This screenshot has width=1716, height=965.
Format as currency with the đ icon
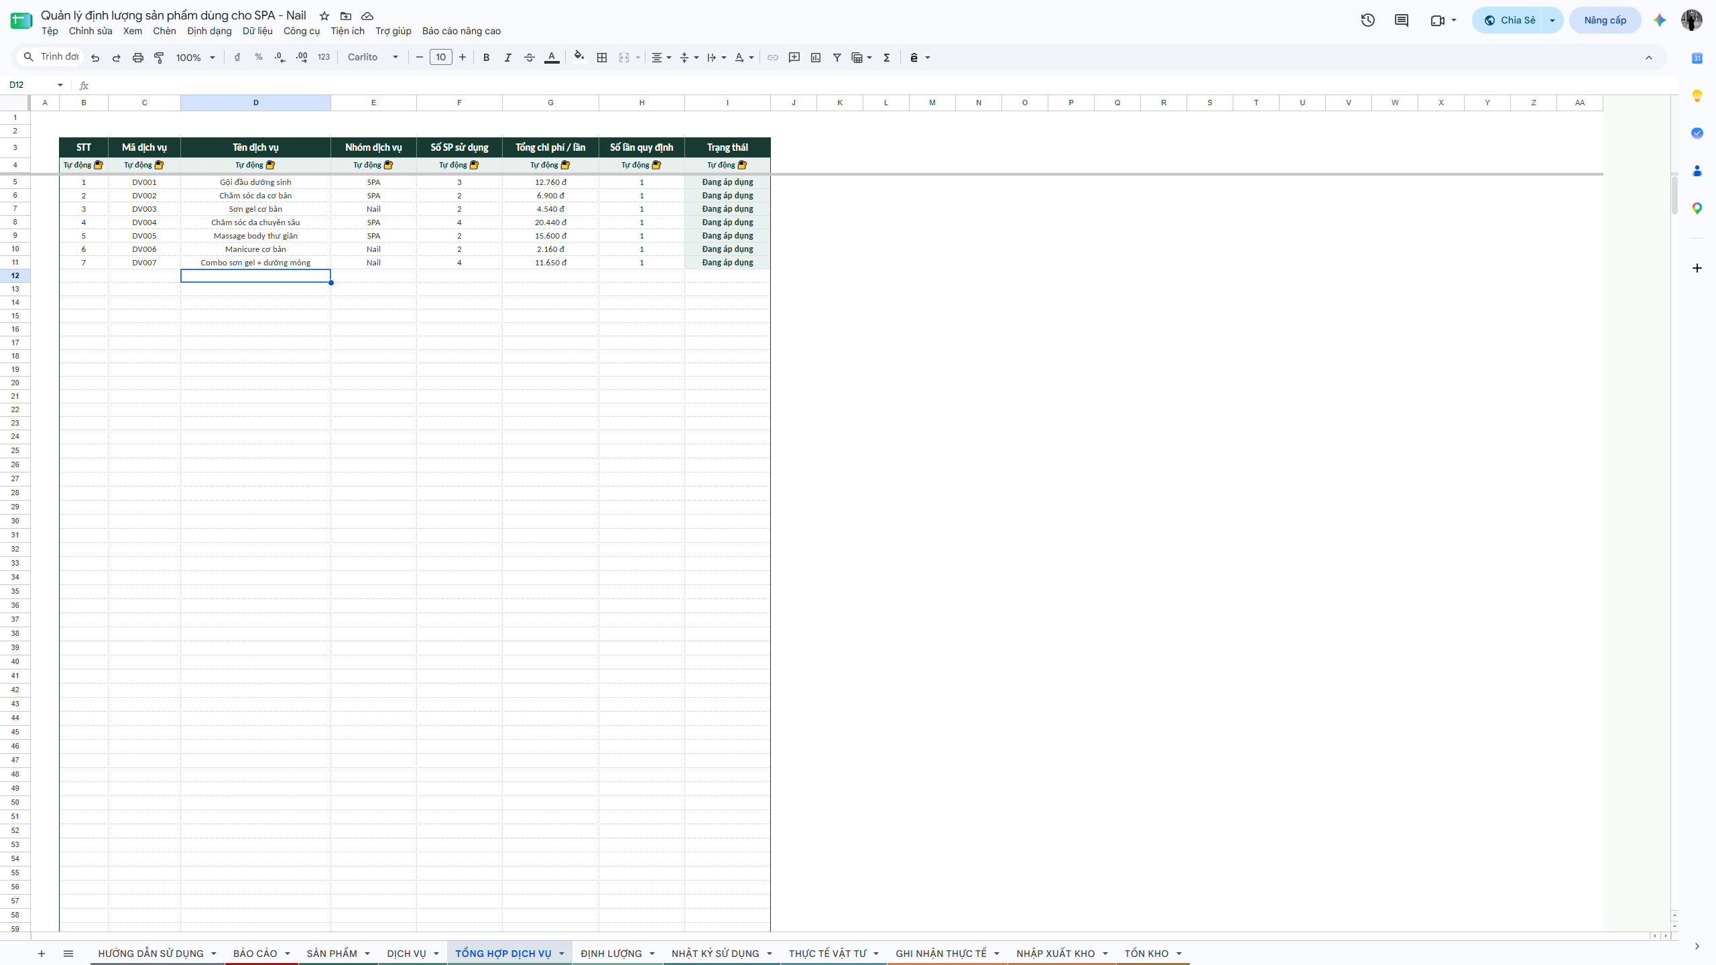point(237,58)
